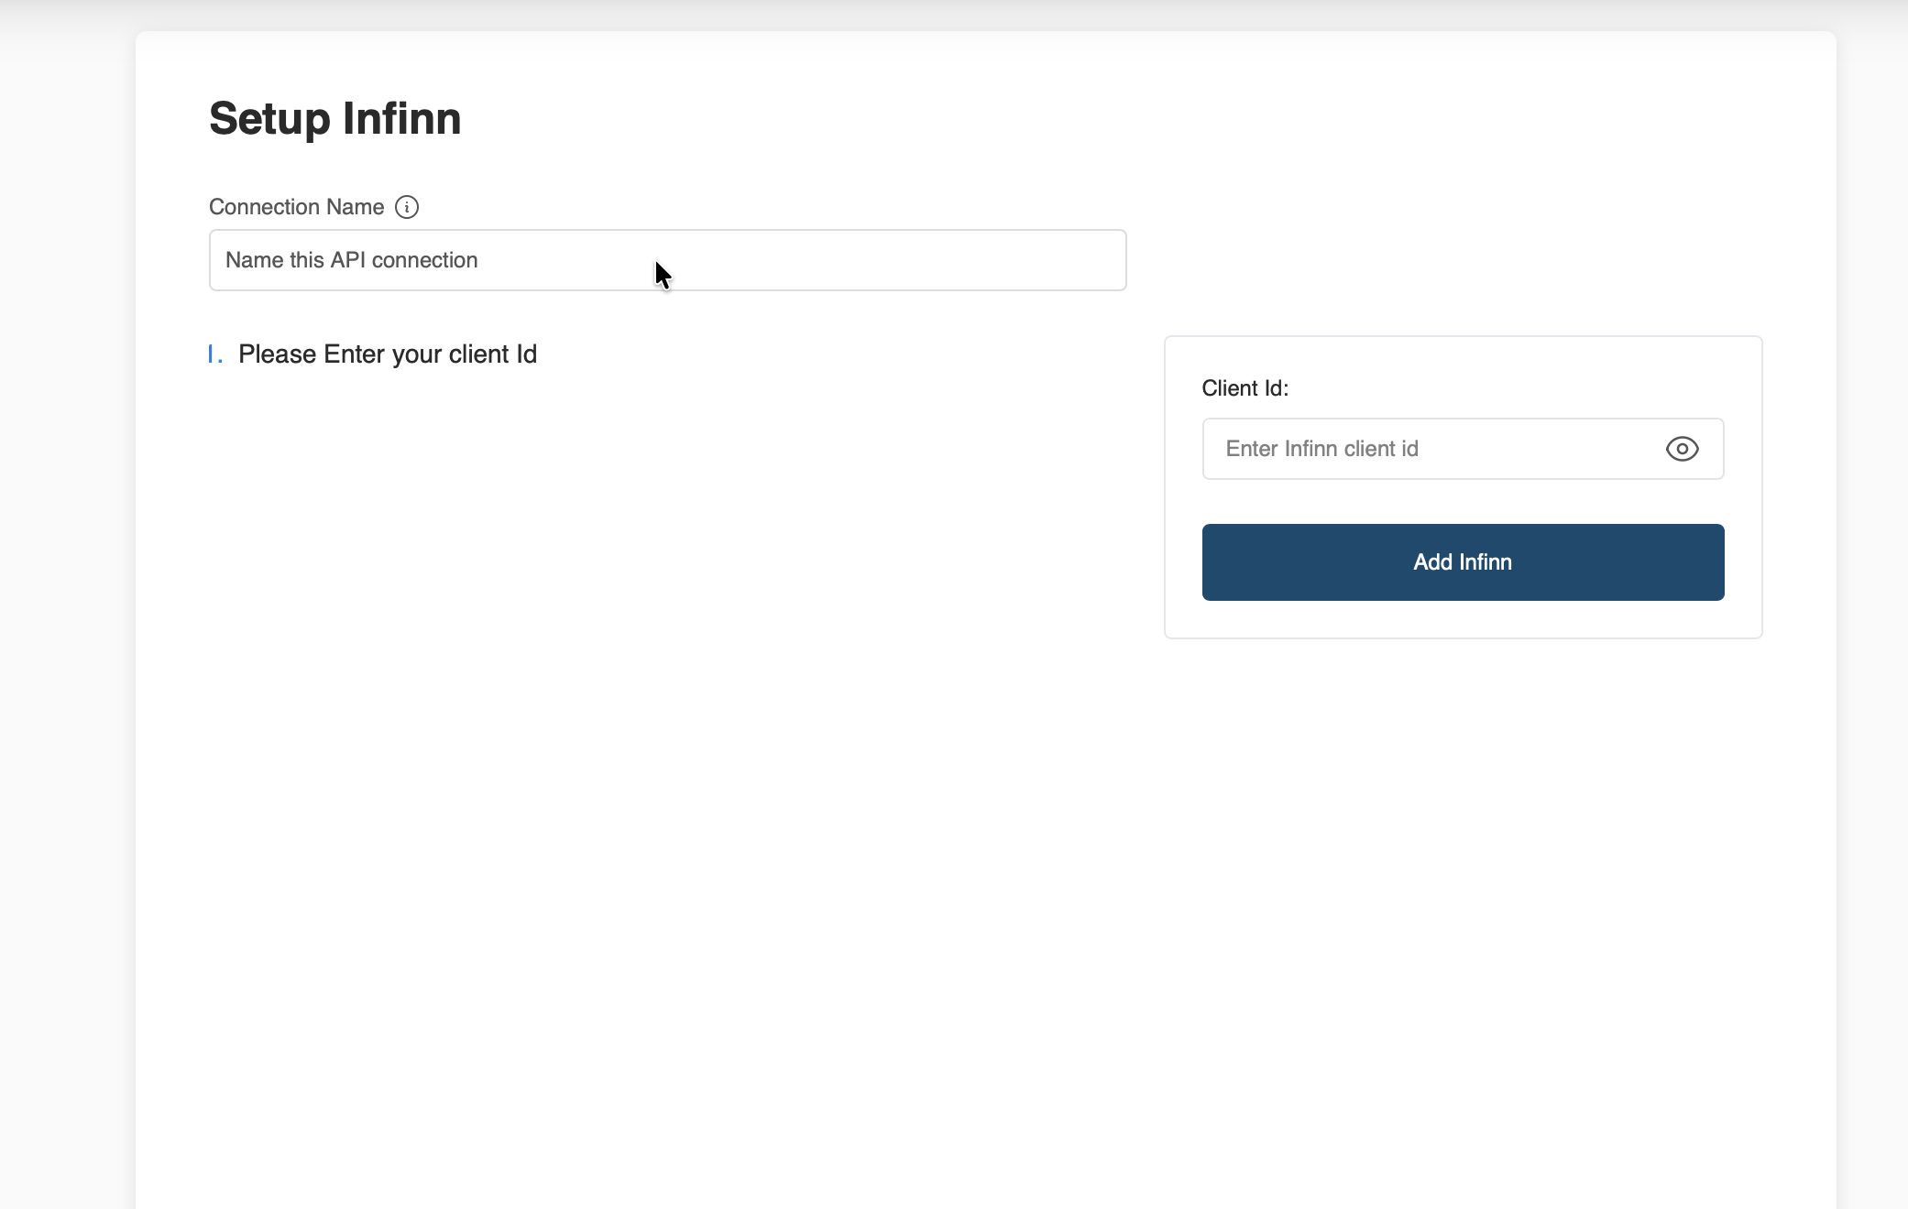Click "client Id" in the step instruction
The image size is (1908, 1209).
tap(492, 354)
